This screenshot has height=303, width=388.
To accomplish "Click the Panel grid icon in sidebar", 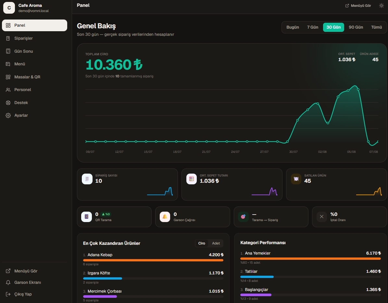I will [x=8, y=25].
